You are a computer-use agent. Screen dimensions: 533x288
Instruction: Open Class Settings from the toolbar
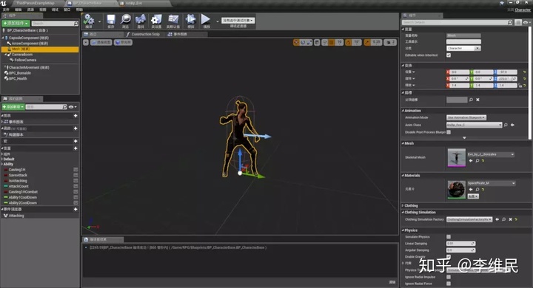point(156,20)
